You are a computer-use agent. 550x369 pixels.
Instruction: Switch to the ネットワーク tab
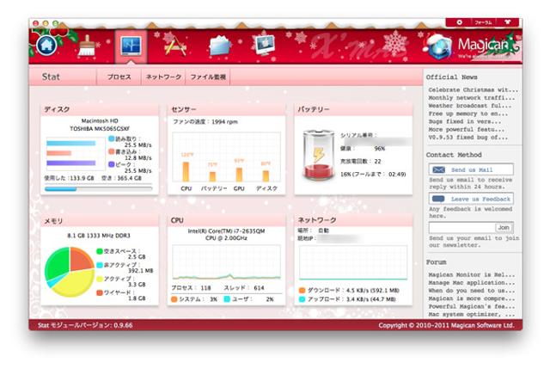pyautogui.click(x=163, y=77)
